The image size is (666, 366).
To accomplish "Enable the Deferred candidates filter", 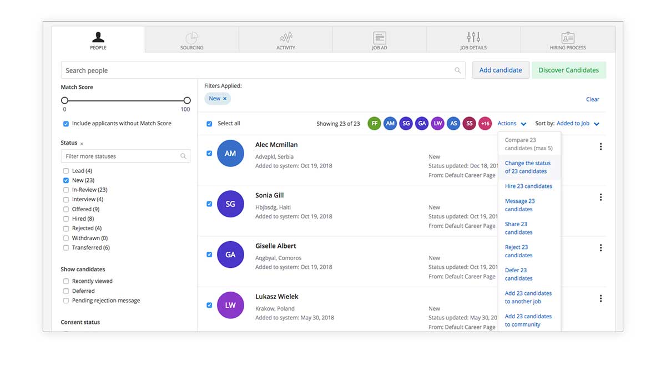I will click(x=66, y=291).
